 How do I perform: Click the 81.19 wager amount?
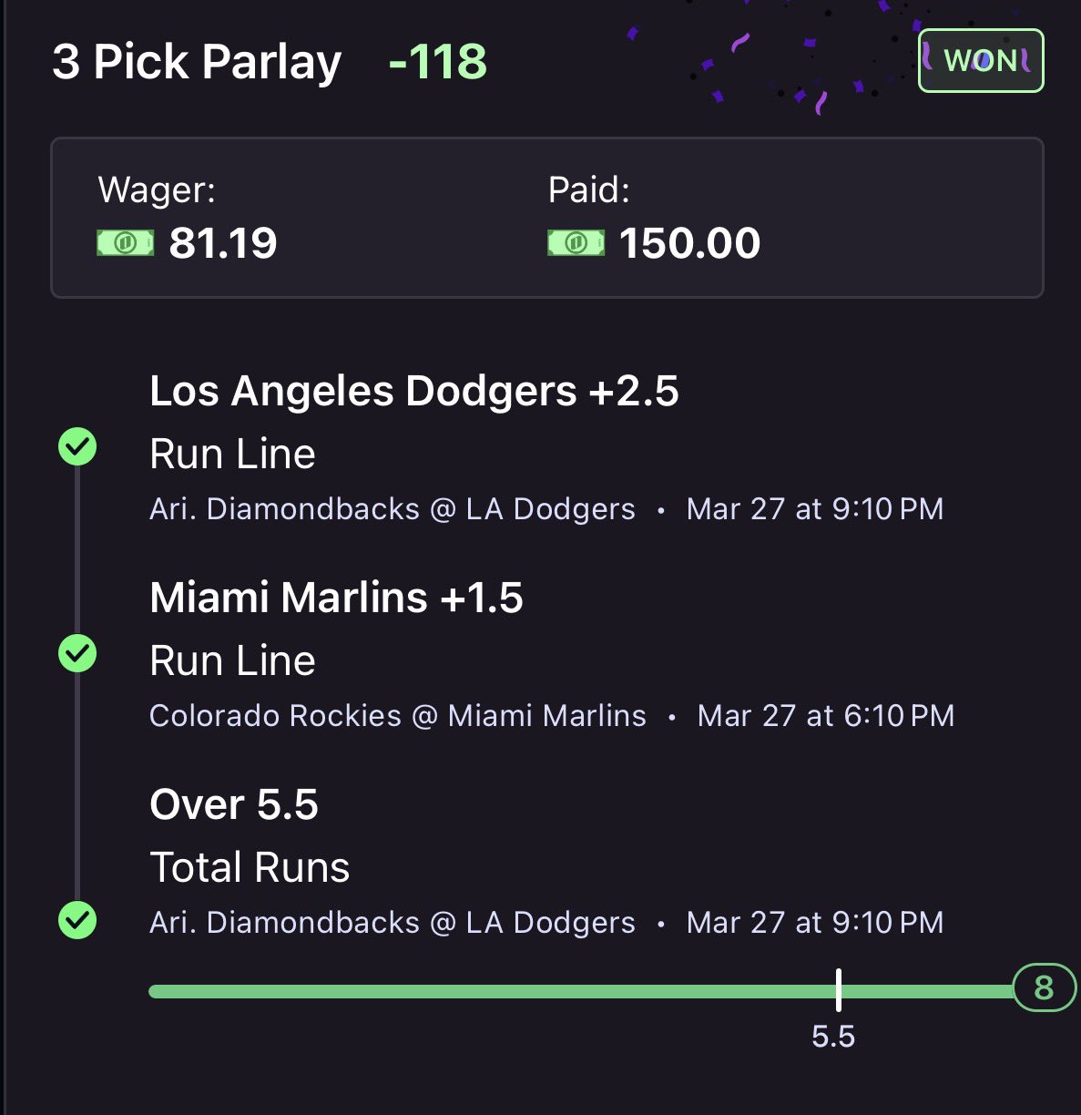[223, 243]
